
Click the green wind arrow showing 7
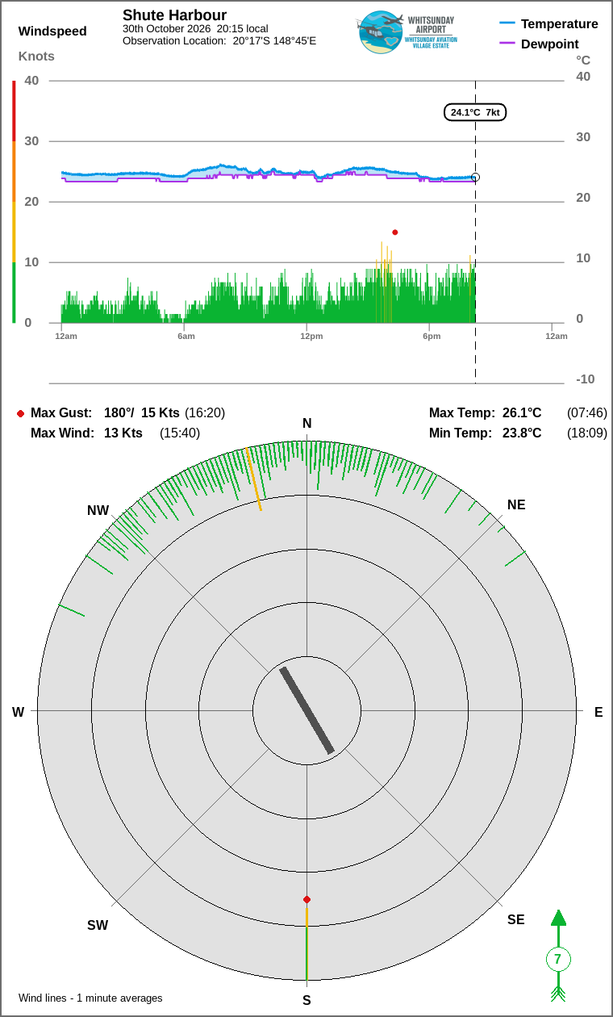(x=557, y=955)
